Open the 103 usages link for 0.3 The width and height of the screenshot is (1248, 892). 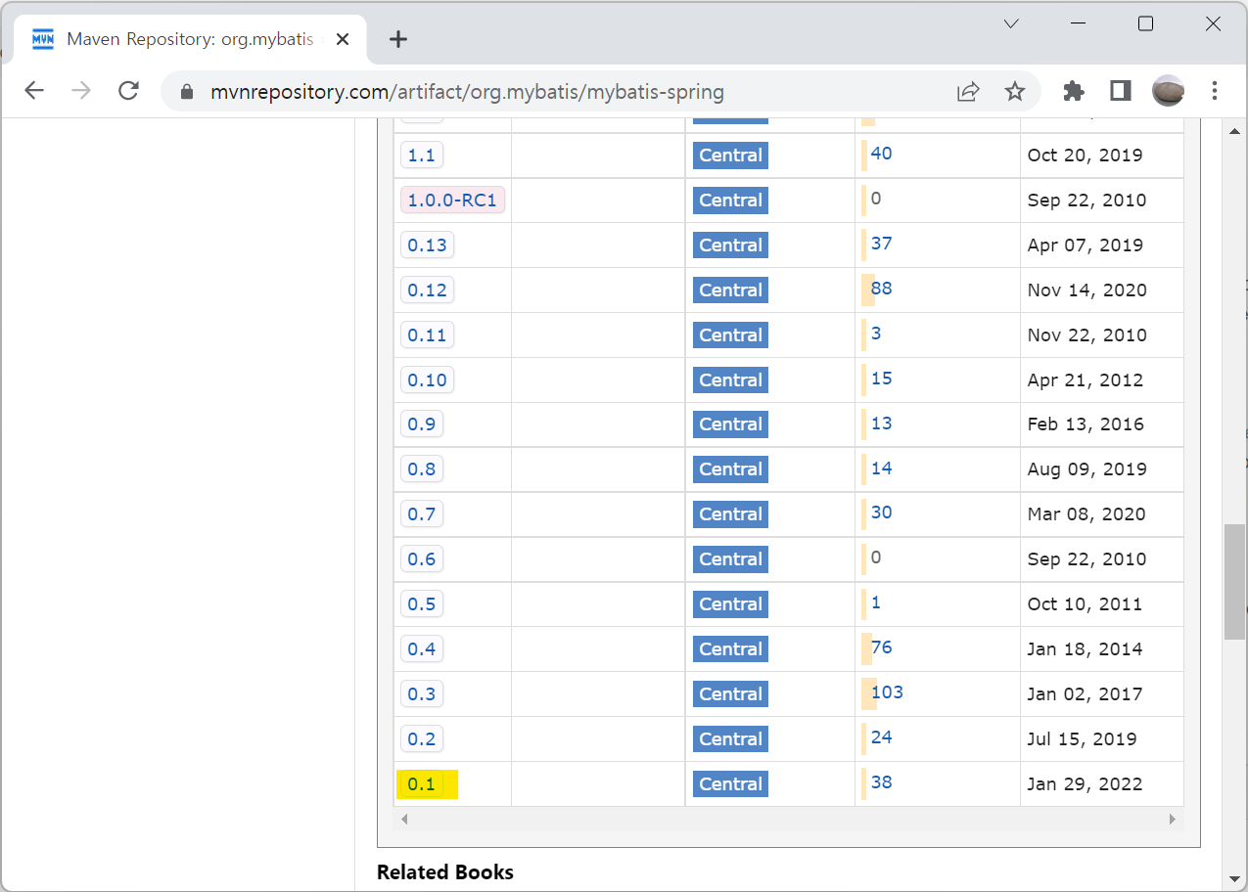(x=887, y=692)
